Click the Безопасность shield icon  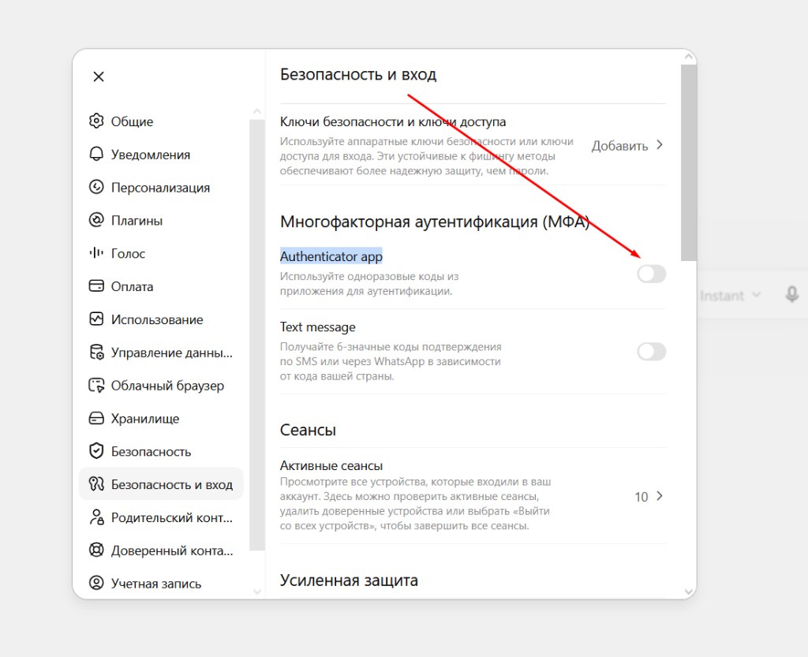(96, 451)
